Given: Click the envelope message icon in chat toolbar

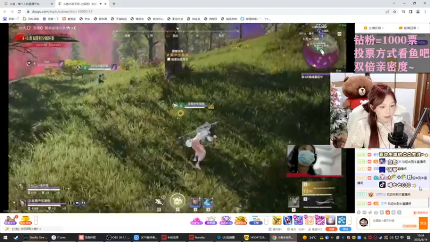Looking at the screenshot, I should click(364, 212).
